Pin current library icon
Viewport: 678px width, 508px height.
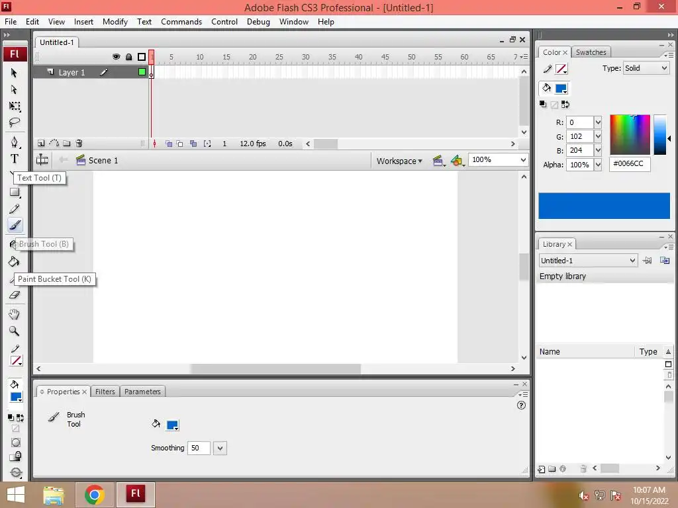tap(648, 261)
